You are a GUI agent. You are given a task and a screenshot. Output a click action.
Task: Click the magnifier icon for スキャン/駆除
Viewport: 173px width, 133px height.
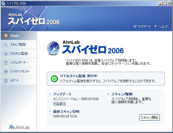tap(5, 45)
